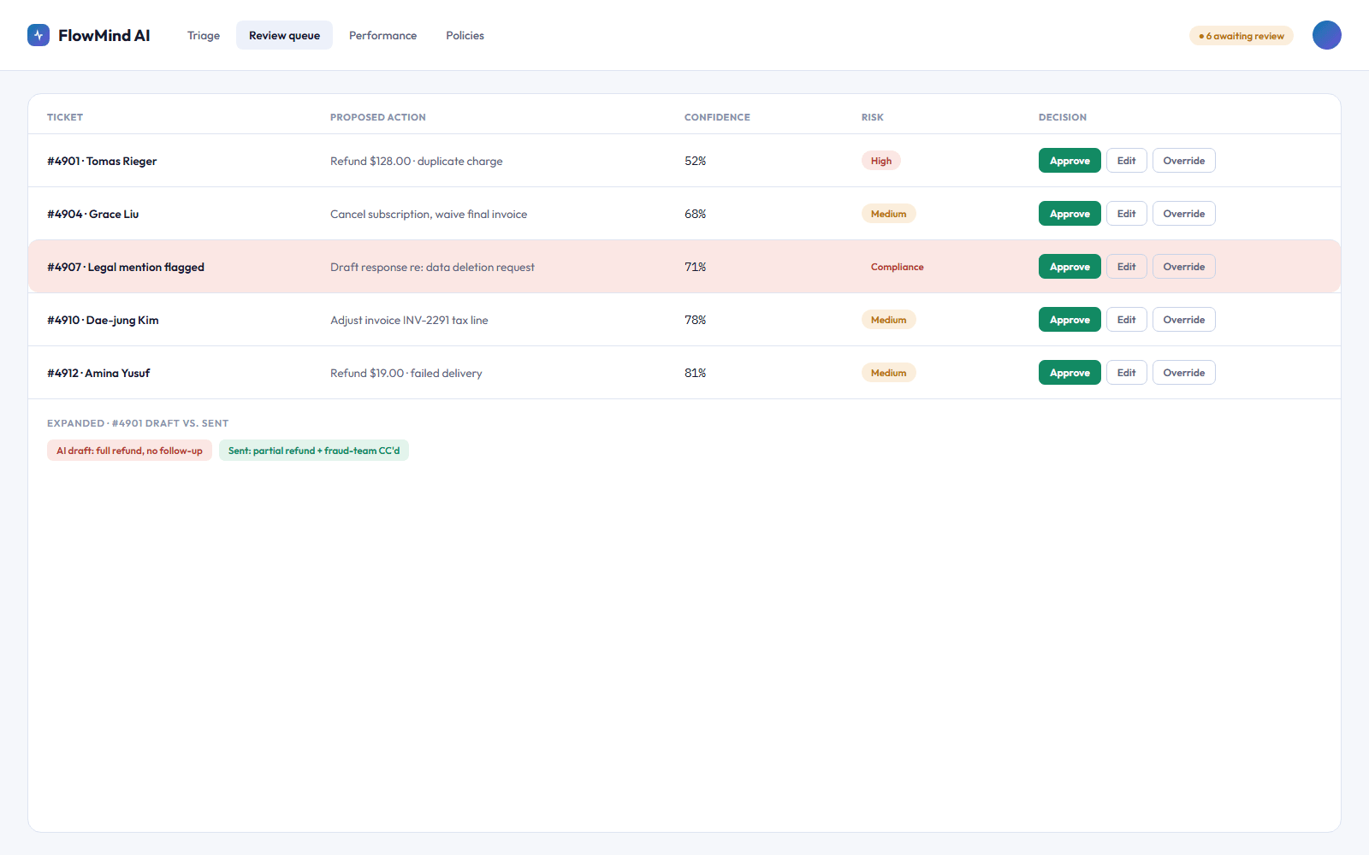Click the Compliance risk label
This screenshot has height=855, width=1369.
897,267
